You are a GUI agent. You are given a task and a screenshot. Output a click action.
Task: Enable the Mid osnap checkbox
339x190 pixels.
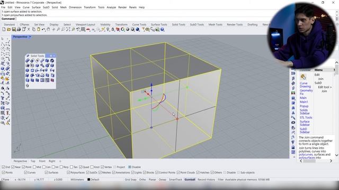click(34, 167)
